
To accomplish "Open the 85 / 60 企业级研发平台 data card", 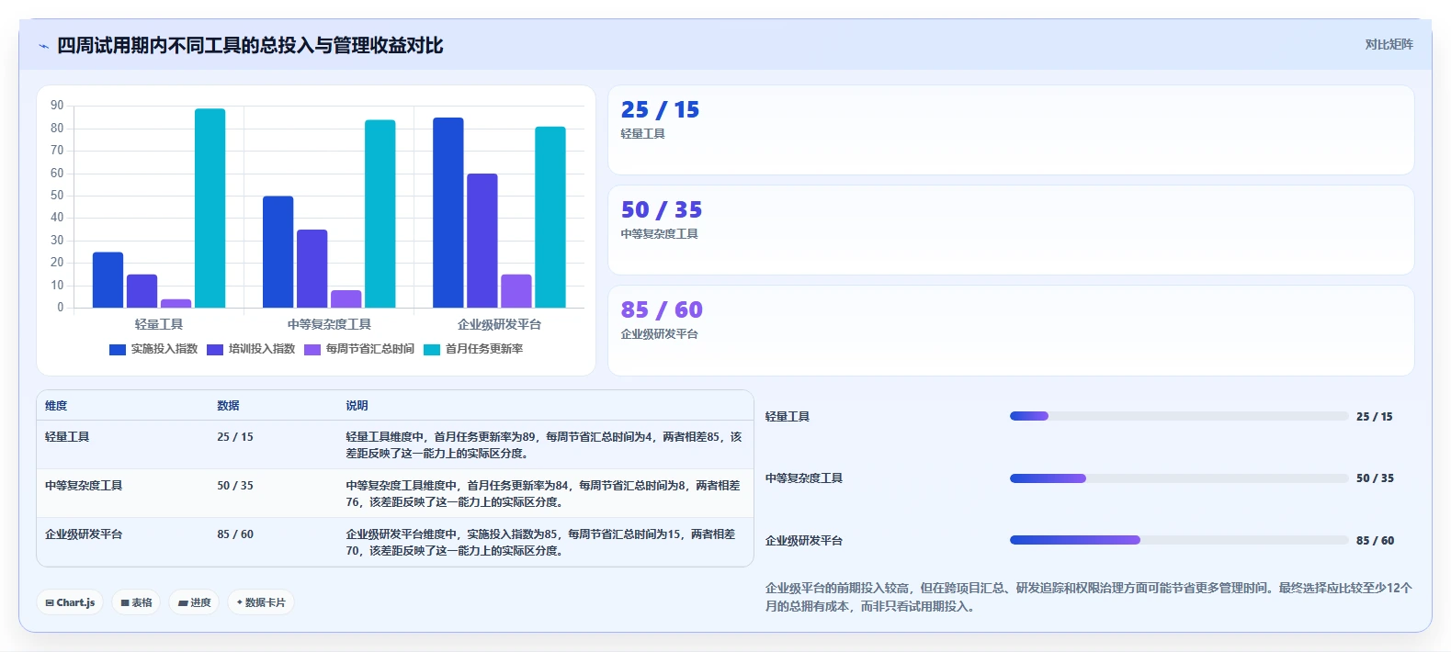I will tap(1011, 331).
